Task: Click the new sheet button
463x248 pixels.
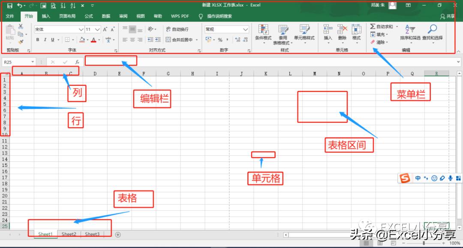Action: pyautogui.click(x=118, y=234)
